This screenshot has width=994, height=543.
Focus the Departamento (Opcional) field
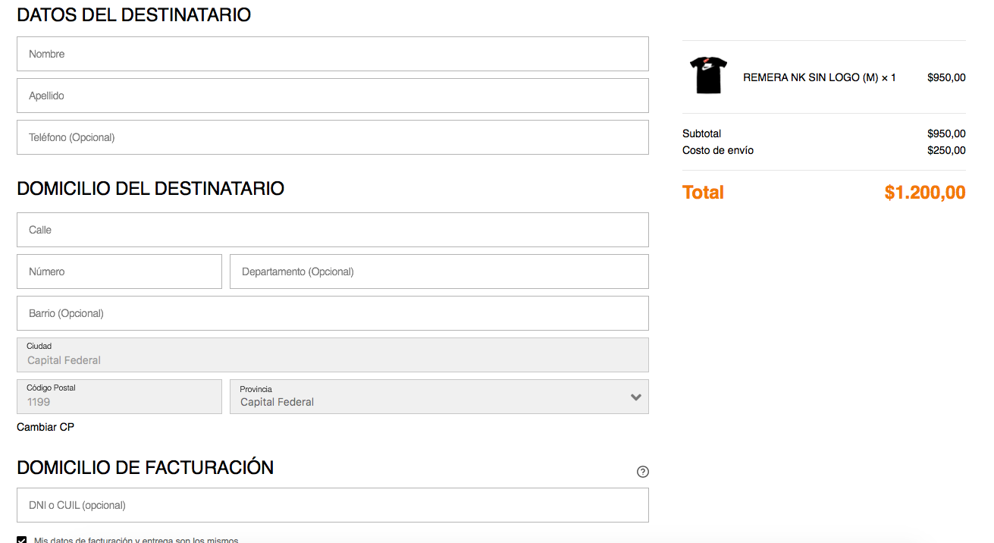[x=439, y=271]
